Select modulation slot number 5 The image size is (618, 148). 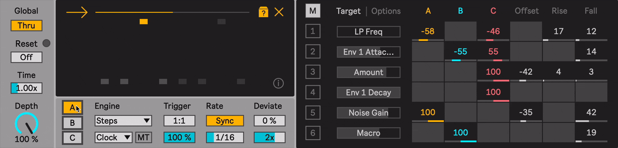click(313, 112)
